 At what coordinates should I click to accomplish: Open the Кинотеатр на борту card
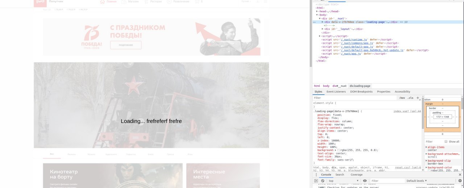click(x=113, y=176)
